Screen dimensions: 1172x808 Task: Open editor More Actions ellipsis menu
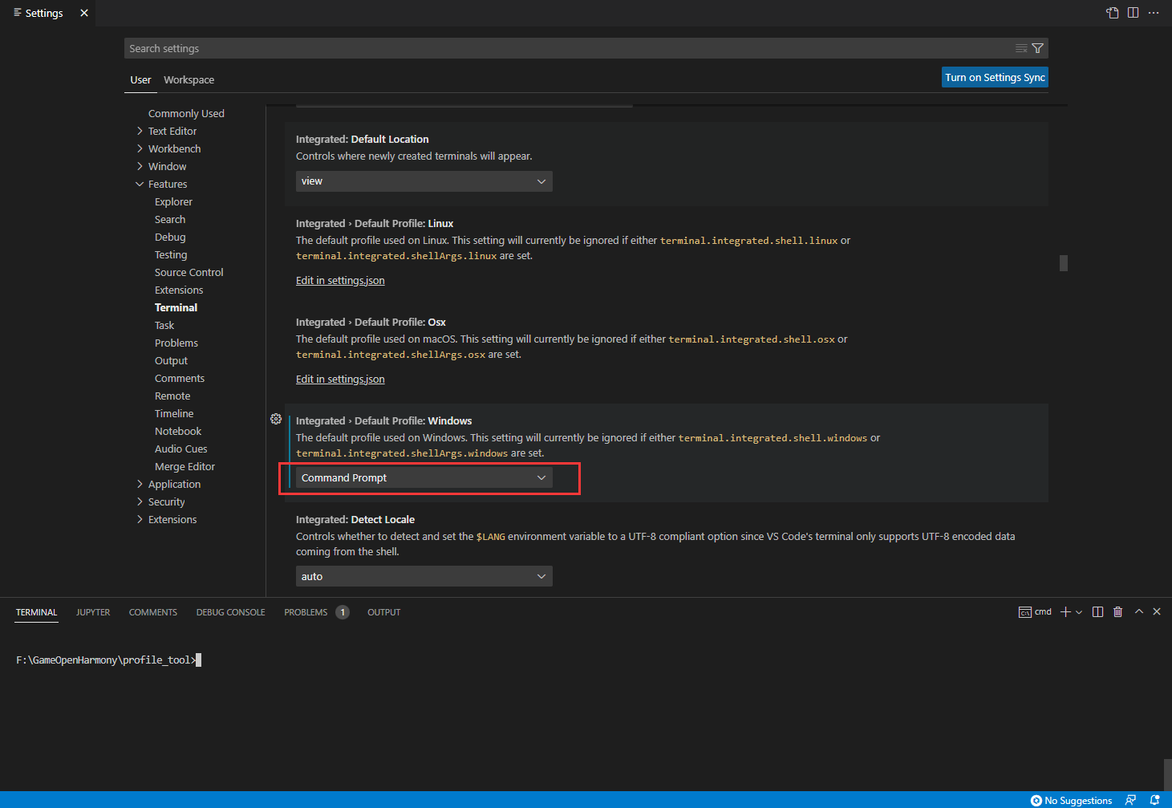pos(1154,13)
